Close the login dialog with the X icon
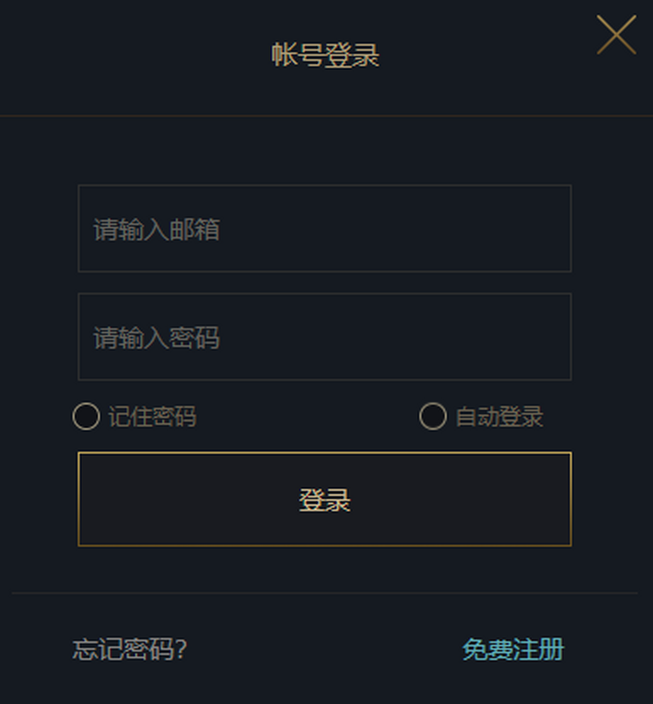The image size is (653, 704). [616, 35]
